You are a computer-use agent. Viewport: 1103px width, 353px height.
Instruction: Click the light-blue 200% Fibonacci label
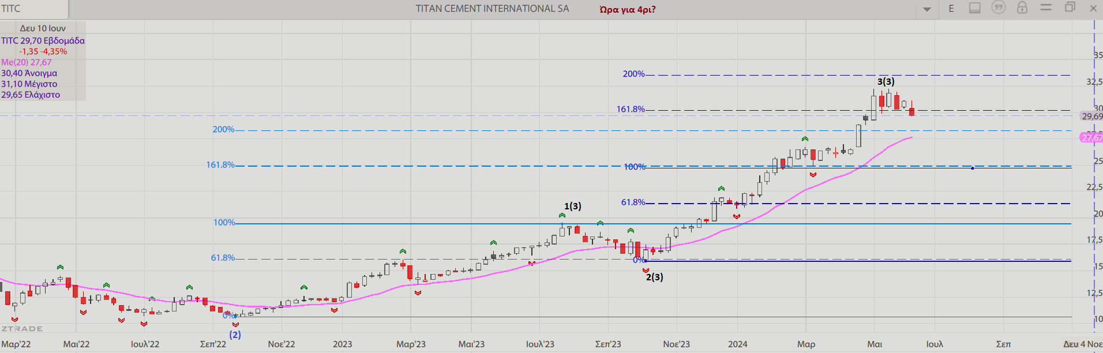click(x=223, y=129)
